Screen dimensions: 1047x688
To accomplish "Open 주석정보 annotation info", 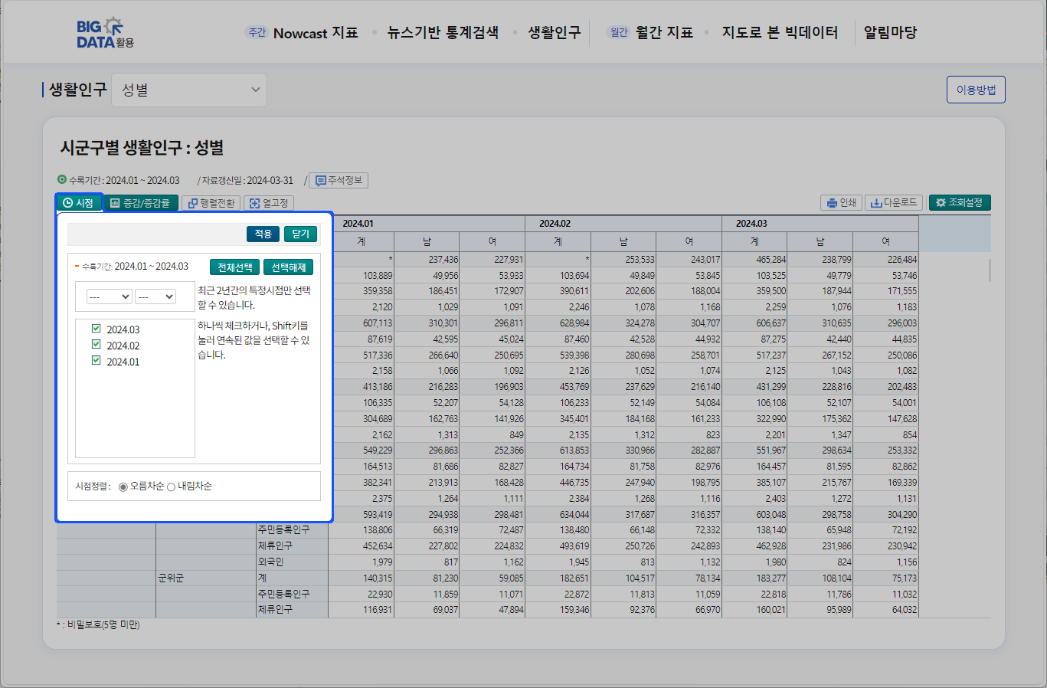I will click(339, 180).
